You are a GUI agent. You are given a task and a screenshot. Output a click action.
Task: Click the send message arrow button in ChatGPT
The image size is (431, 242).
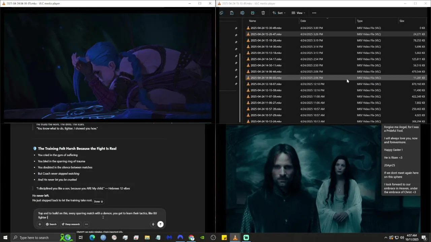[161, 224]
